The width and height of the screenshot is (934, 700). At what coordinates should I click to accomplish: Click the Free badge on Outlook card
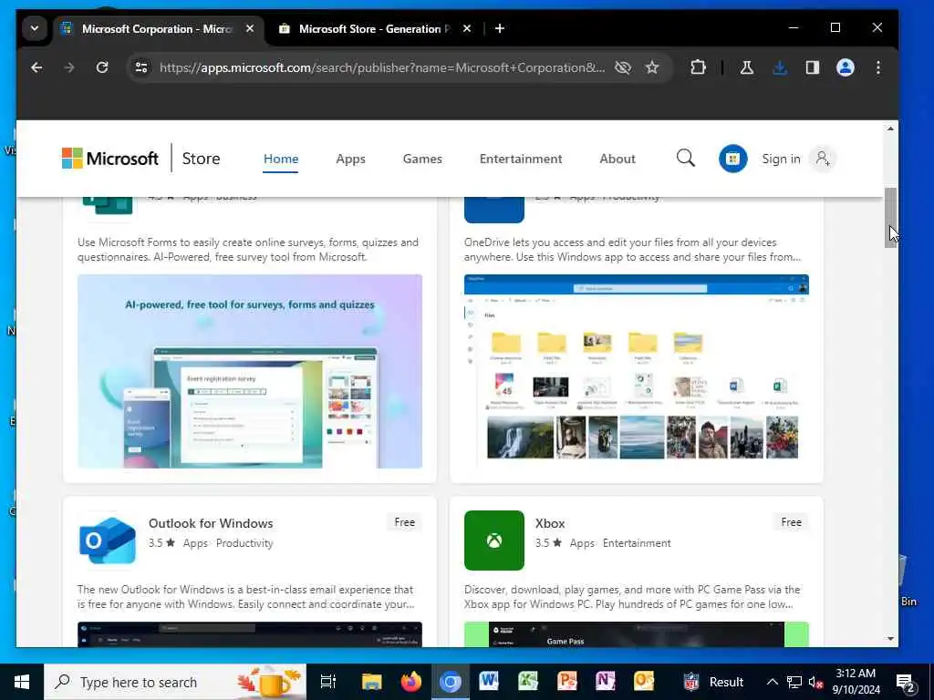click(404, 522)
